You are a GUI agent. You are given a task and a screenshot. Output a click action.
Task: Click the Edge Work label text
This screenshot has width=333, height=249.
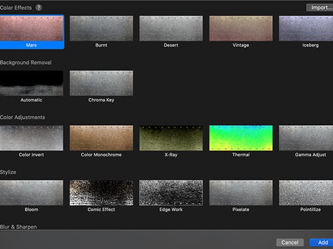(x=171, y=210)
